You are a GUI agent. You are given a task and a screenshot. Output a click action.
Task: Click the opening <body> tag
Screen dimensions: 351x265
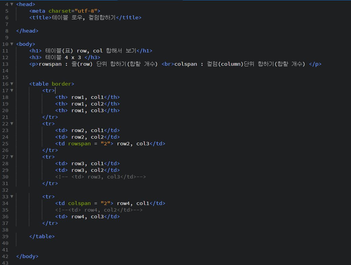point(26,44)
